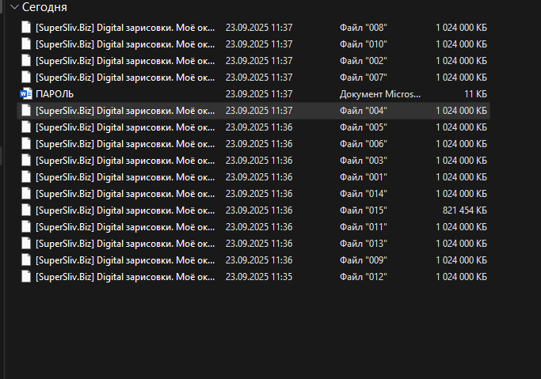
Task: Select file icon for Файл "014" row
Action: pos(26,194)
